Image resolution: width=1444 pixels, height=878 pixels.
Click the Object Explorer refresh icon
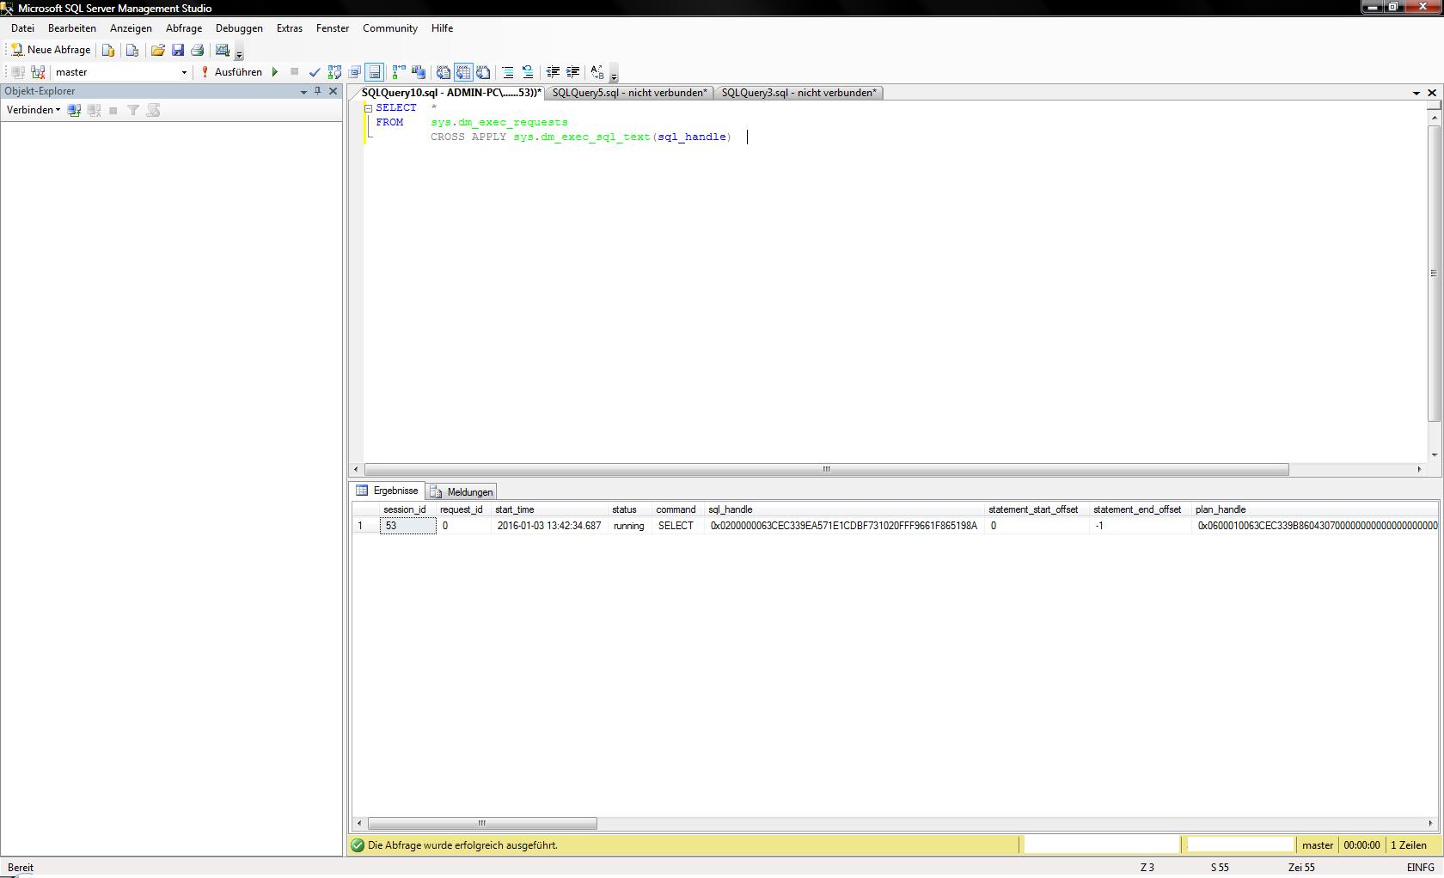click(153, 110)
